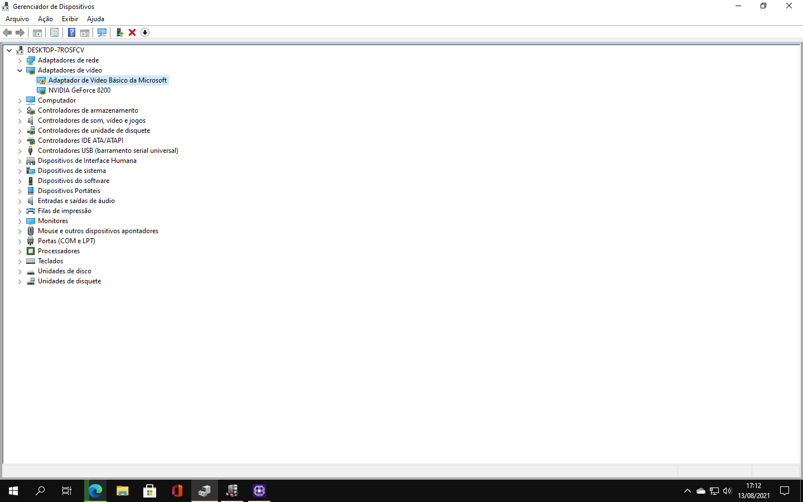Open Microsoft Edge from the taskbar
803x502 pixels.
pyautogui.click(x=95, y=491)
